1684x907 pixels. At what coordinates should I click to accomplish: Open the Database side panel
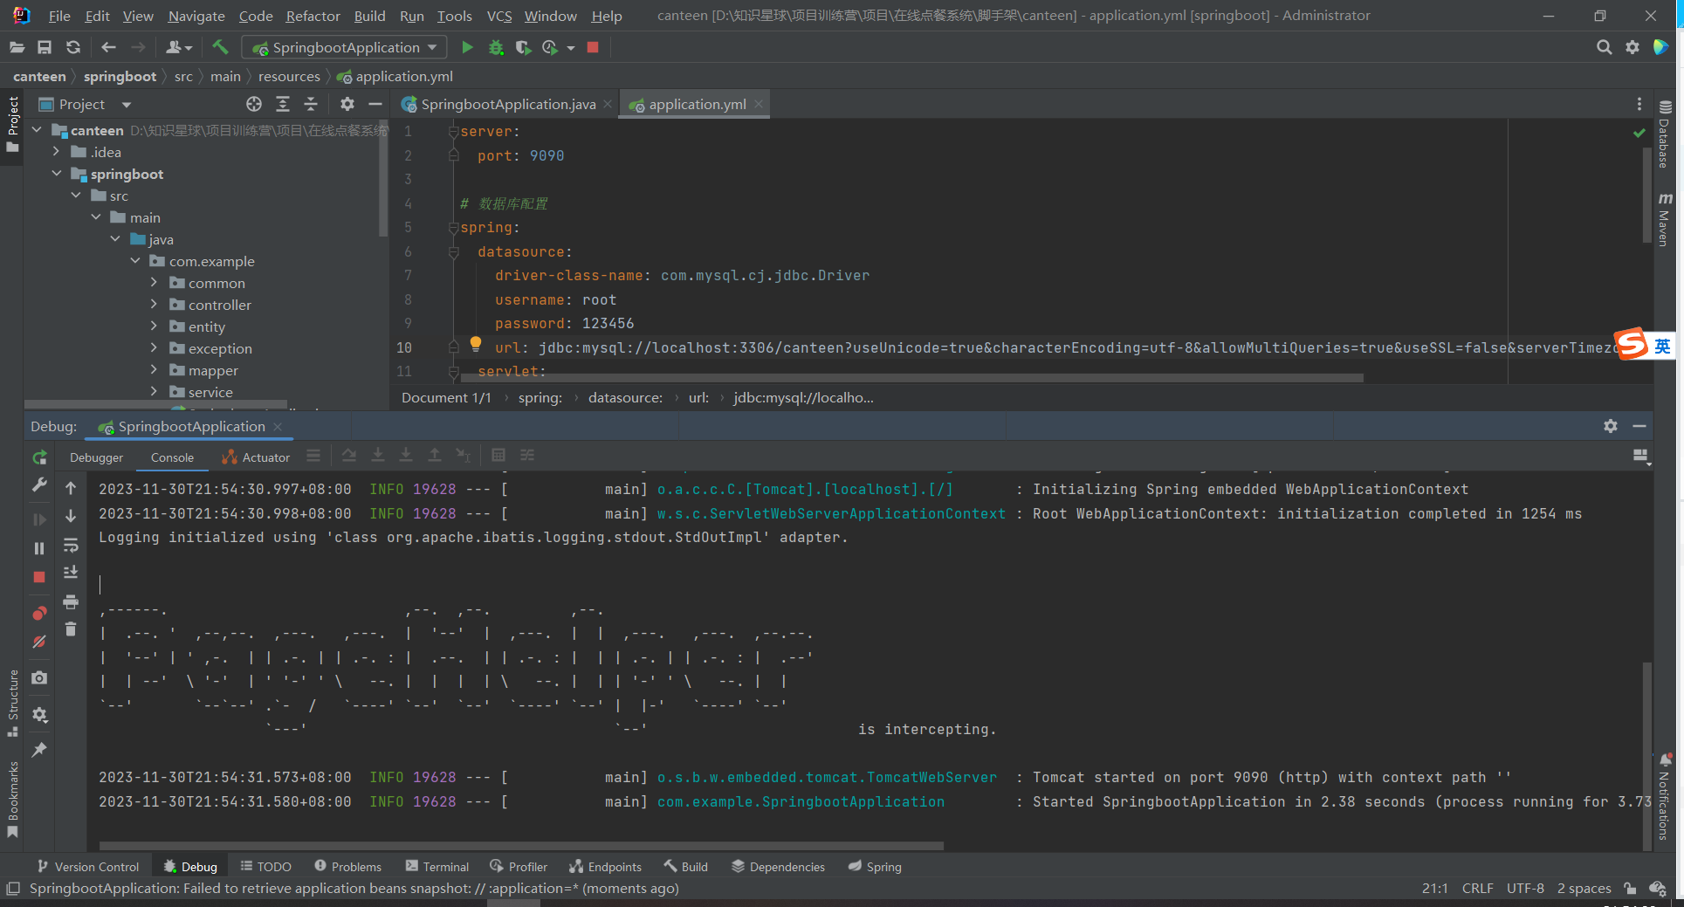(x=1665, y=134)
